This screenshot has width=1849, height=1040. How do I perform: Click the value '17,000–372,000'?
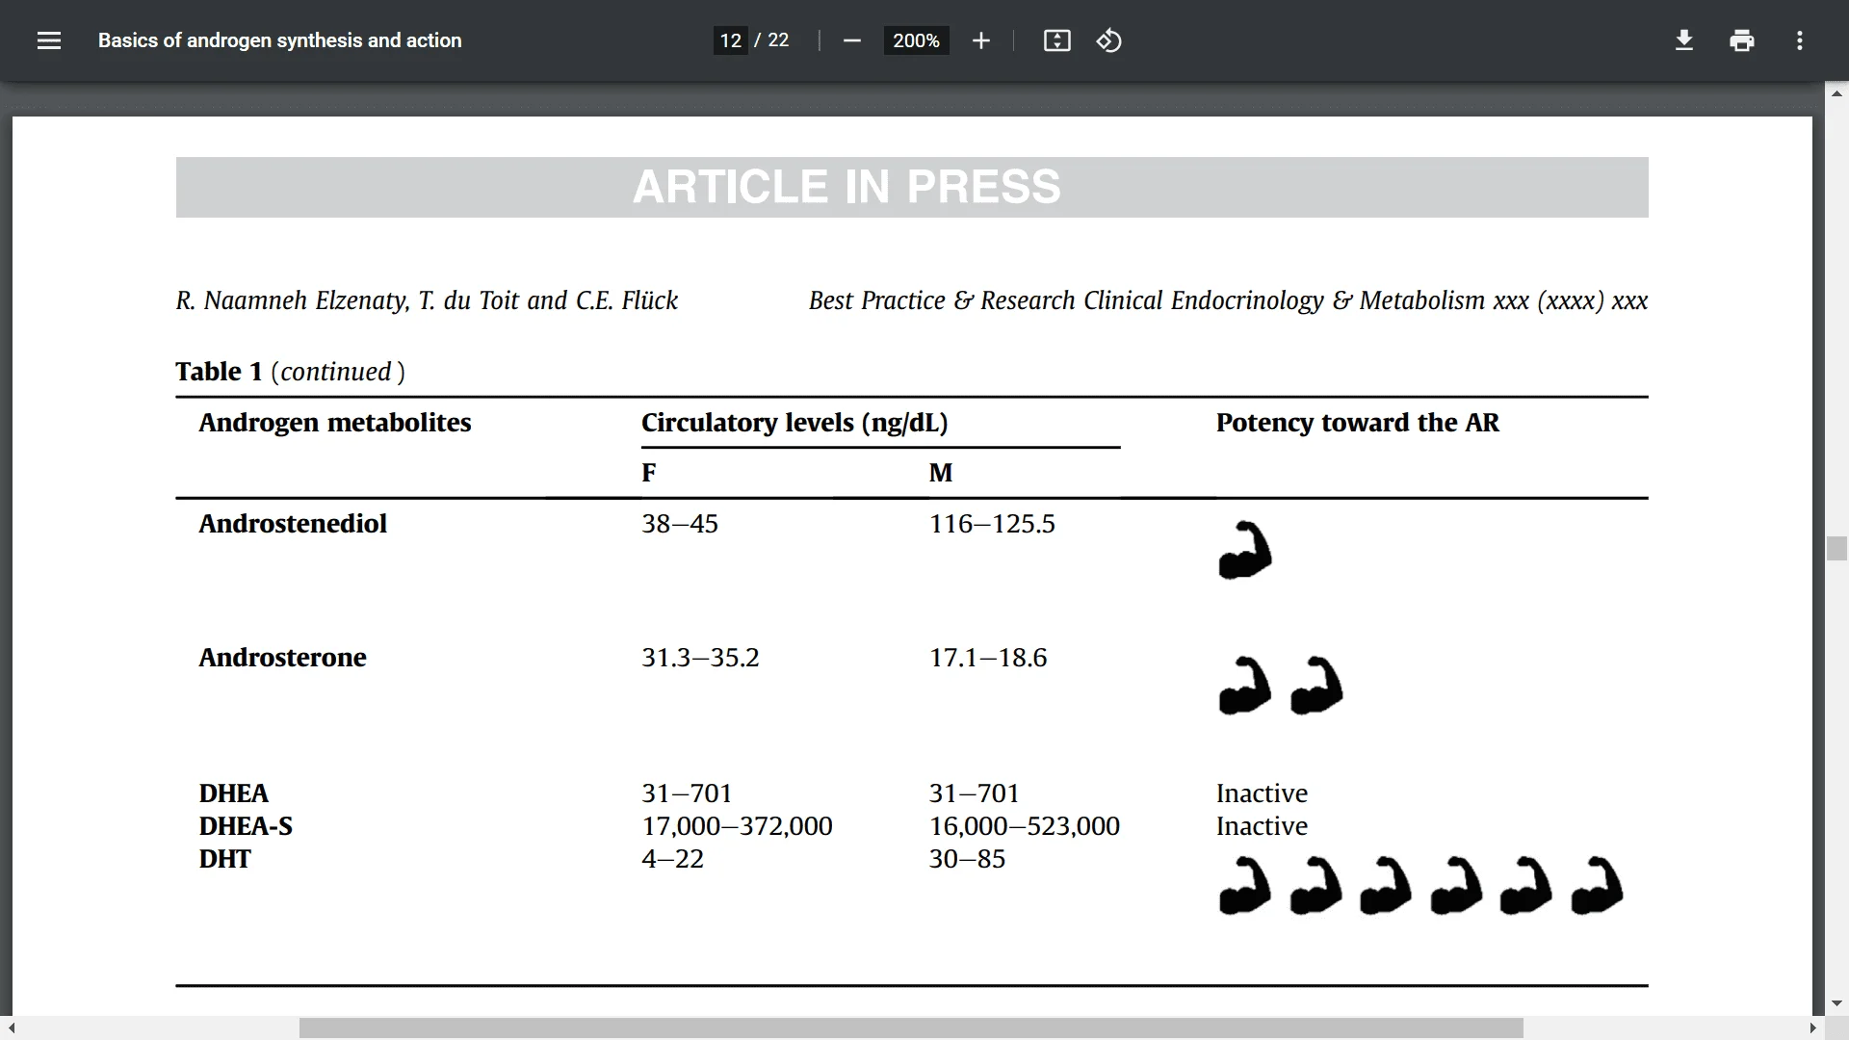[x=737, y=826]
